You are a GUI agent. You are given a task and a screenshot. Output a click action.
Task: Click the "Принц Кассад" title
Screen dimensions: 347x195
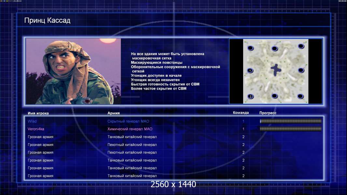47,20
